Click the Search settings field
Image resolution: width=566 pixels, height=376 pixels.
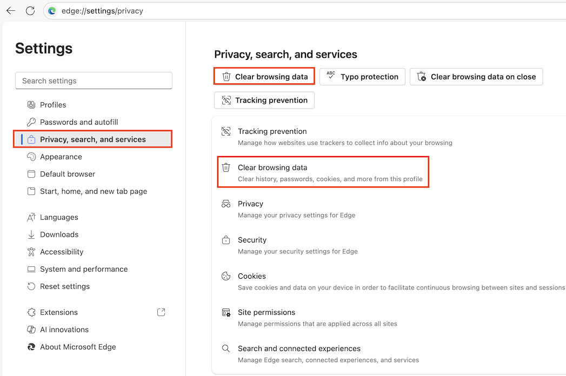pyautogui.click(x=94, y=80)
